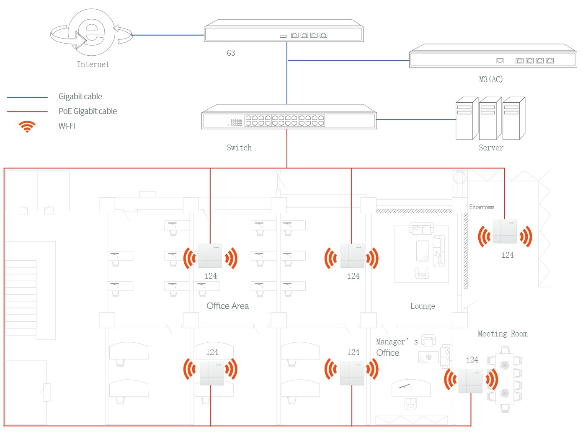Image resolution: width=583 pixels, height=432 pixels.
Task: Click the "Internet" label
Action: [x=93, y=65]
